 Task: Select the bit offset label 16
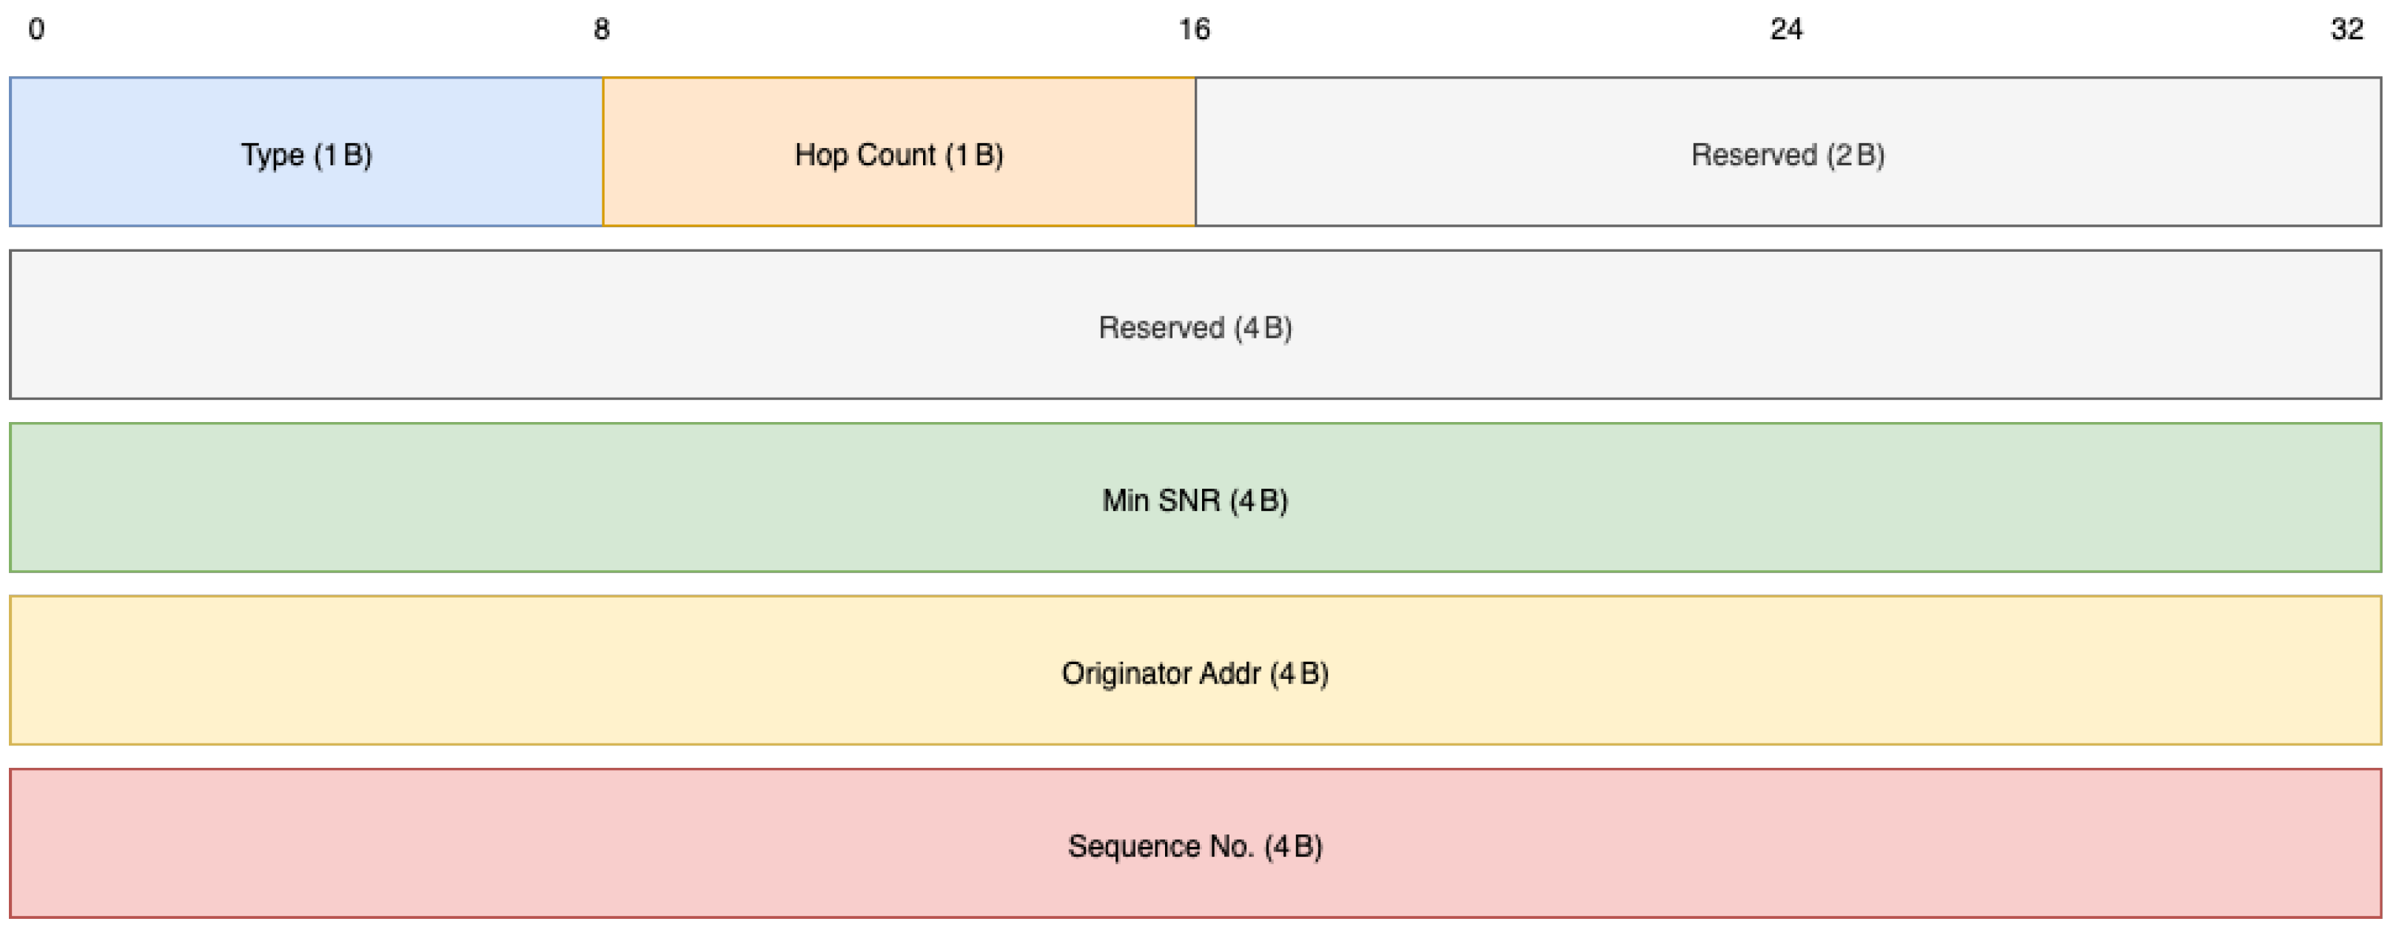coord(1195,30)
